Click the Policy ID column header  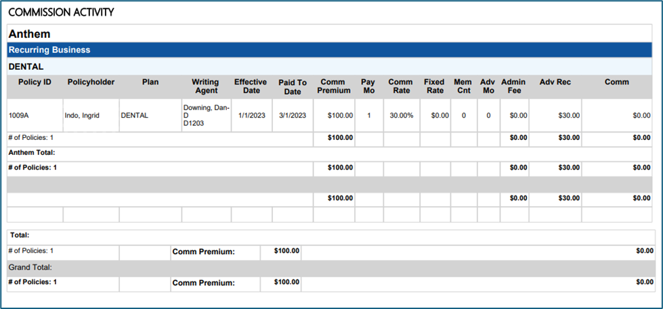coord(35,82)
